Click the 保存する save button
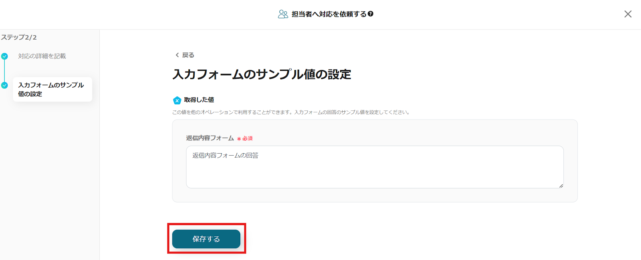 (x=206, y=239)
